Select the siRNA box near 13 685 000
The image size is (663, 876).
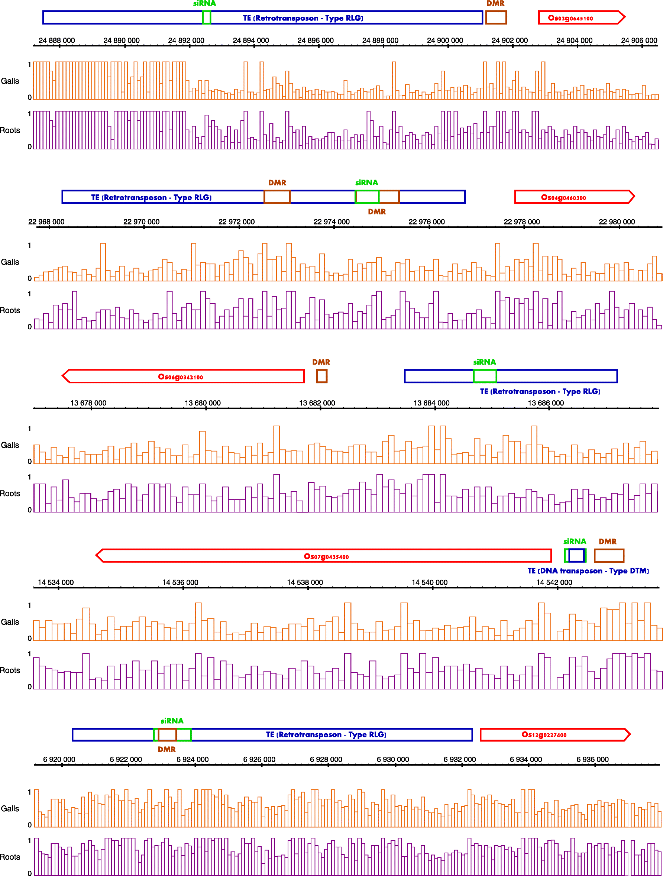coord(485,376)
